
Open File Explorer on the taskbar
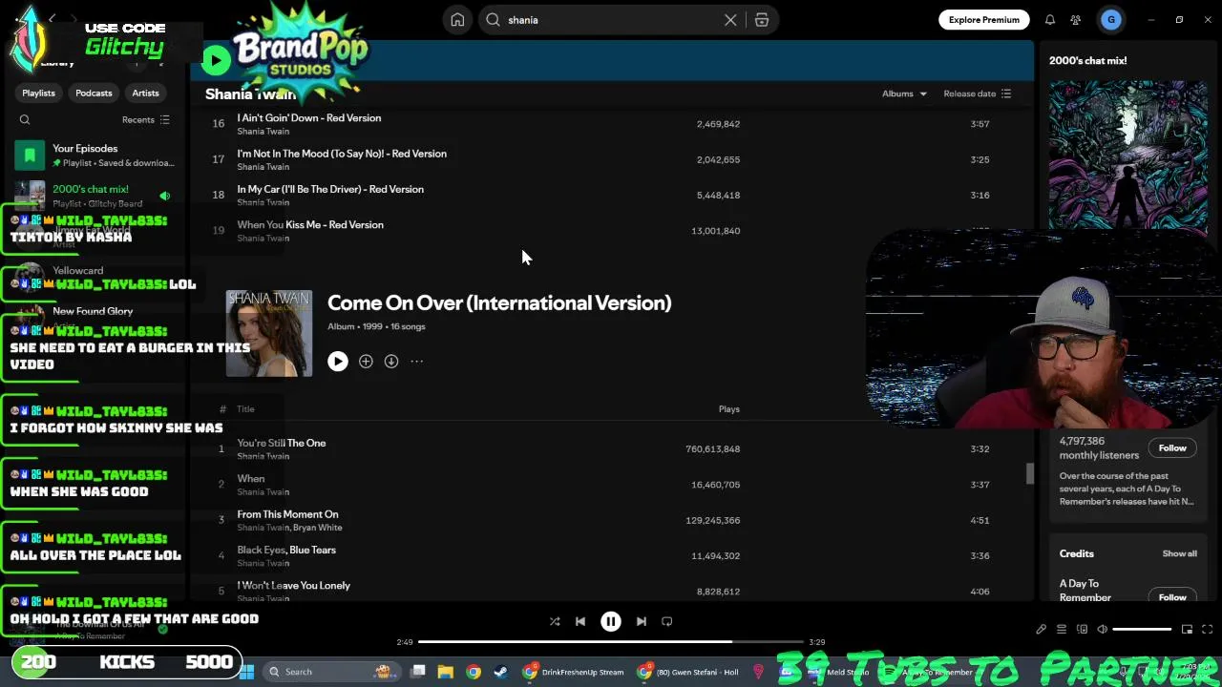445,672
